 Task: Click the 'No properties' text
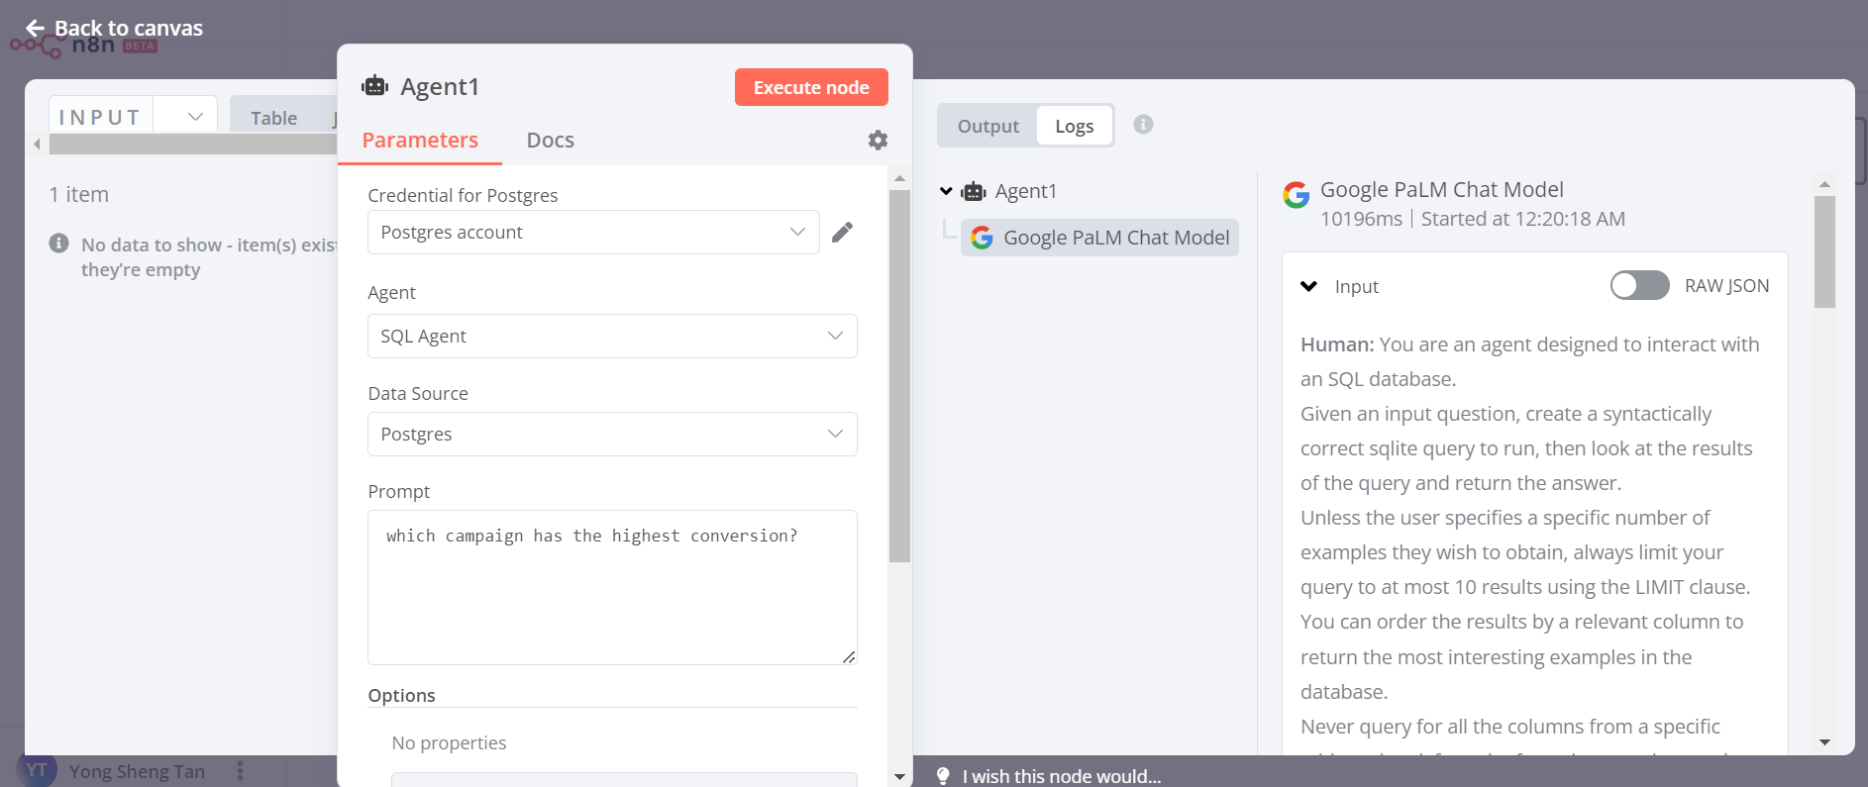coord(449,742)
